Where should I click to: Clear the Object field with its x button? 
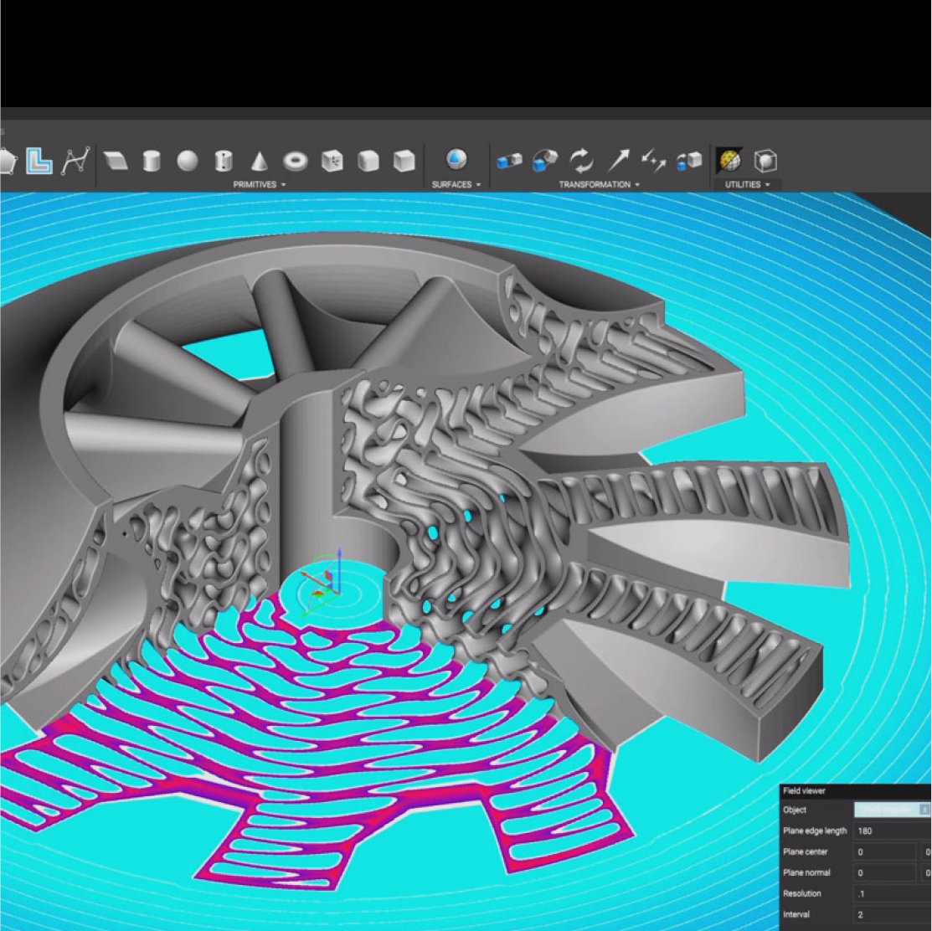924,810
